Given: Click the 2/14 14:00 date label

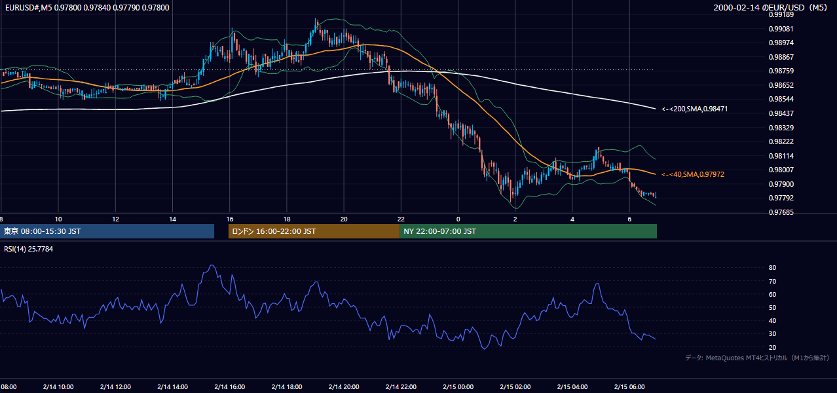Looking at the screenshot, I should pos(172,387).
